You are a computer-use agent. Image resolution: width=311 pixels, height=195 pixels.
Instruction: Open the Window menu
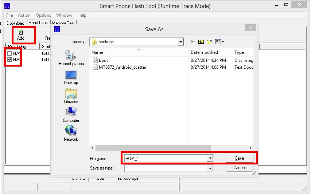coord(64,15)
